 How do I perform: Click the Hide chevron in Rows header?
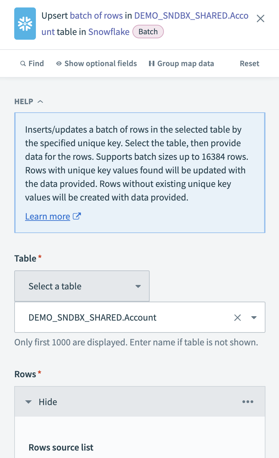tap(28, 402)
